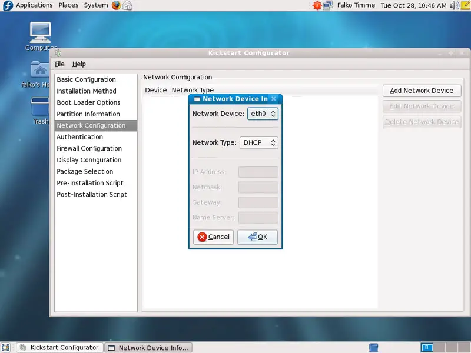This screenshot has width=471, height=353.
Task: Open the Fedora main menu icon
Action: [7, 5]
